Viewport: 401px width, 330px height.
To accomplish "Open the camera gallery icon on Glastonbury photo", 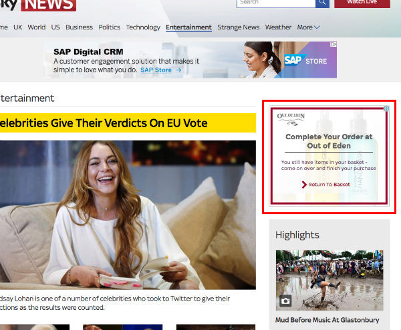I will point(285,301).
